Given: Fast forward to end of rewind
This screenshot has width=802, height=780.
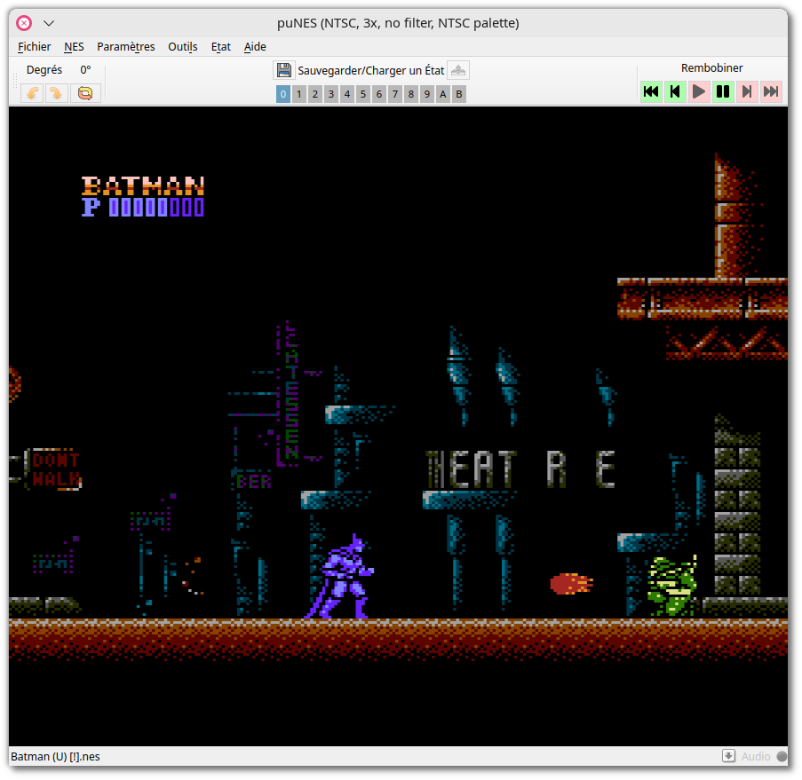Looking at the screenshot, I should (x=771, y=92).
